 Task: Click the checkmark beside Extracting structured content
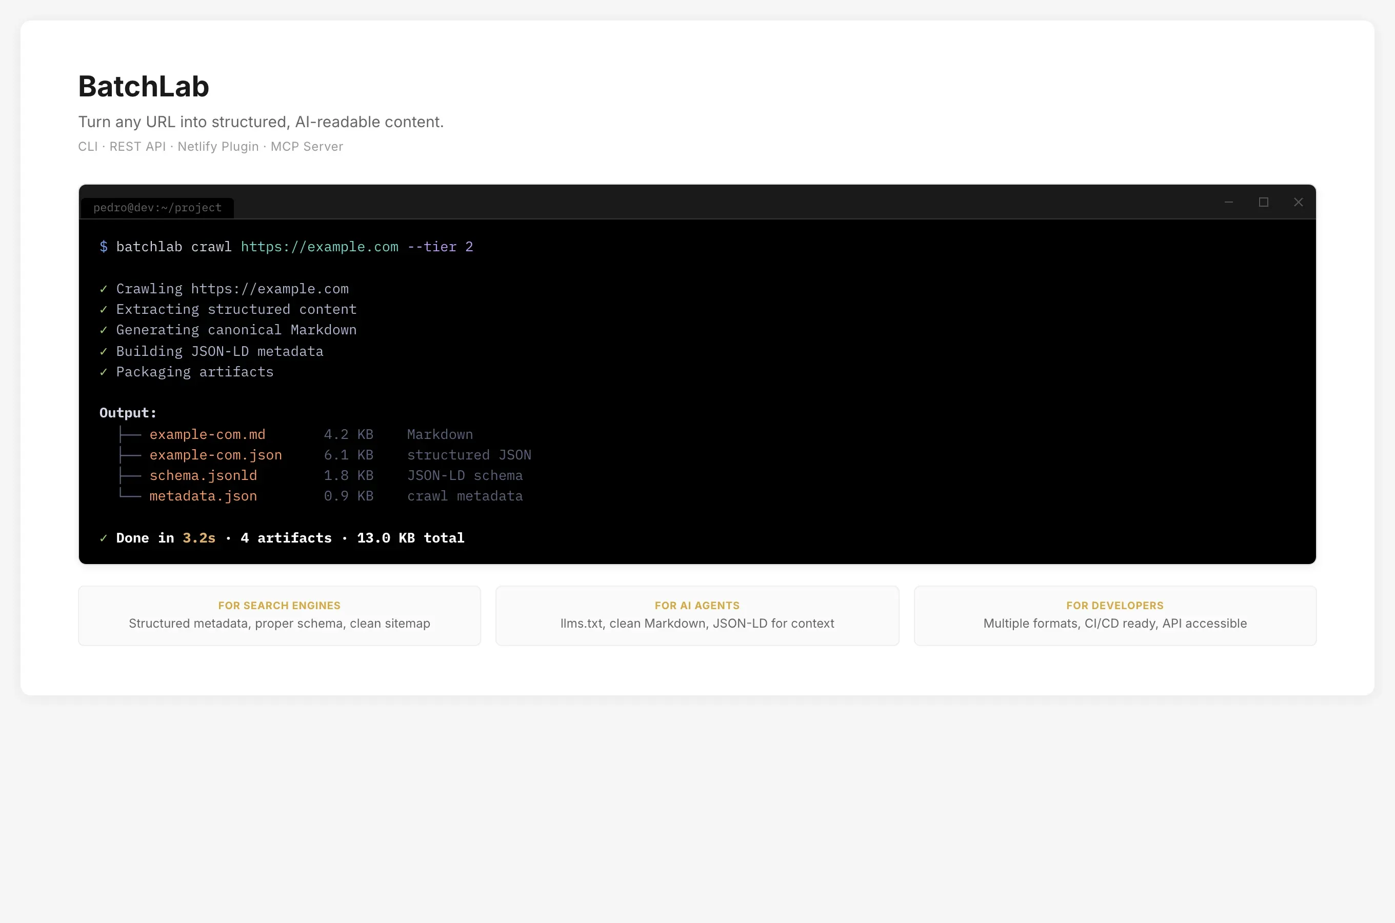[x=104, y=309]
